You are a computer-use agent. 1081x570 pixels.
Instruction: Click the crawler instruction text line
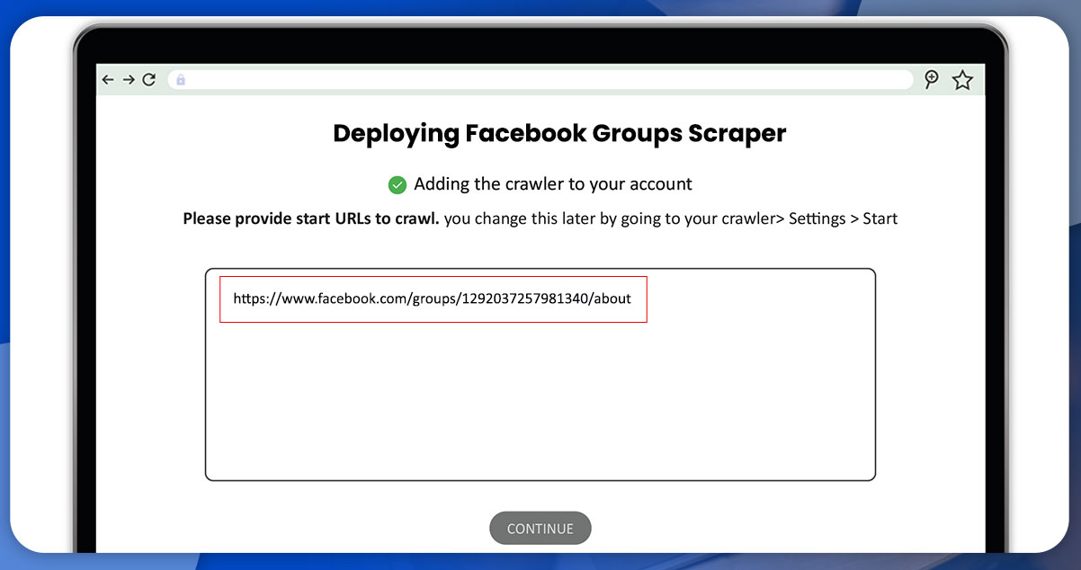540,218
